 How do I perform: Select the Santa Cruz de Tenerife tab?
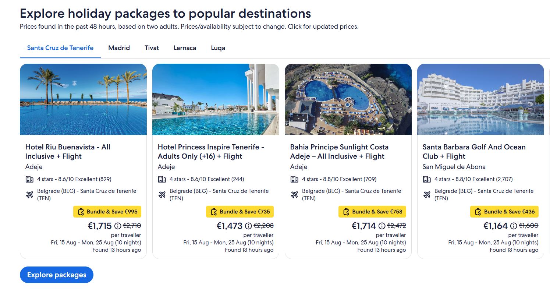pos(60,48)
